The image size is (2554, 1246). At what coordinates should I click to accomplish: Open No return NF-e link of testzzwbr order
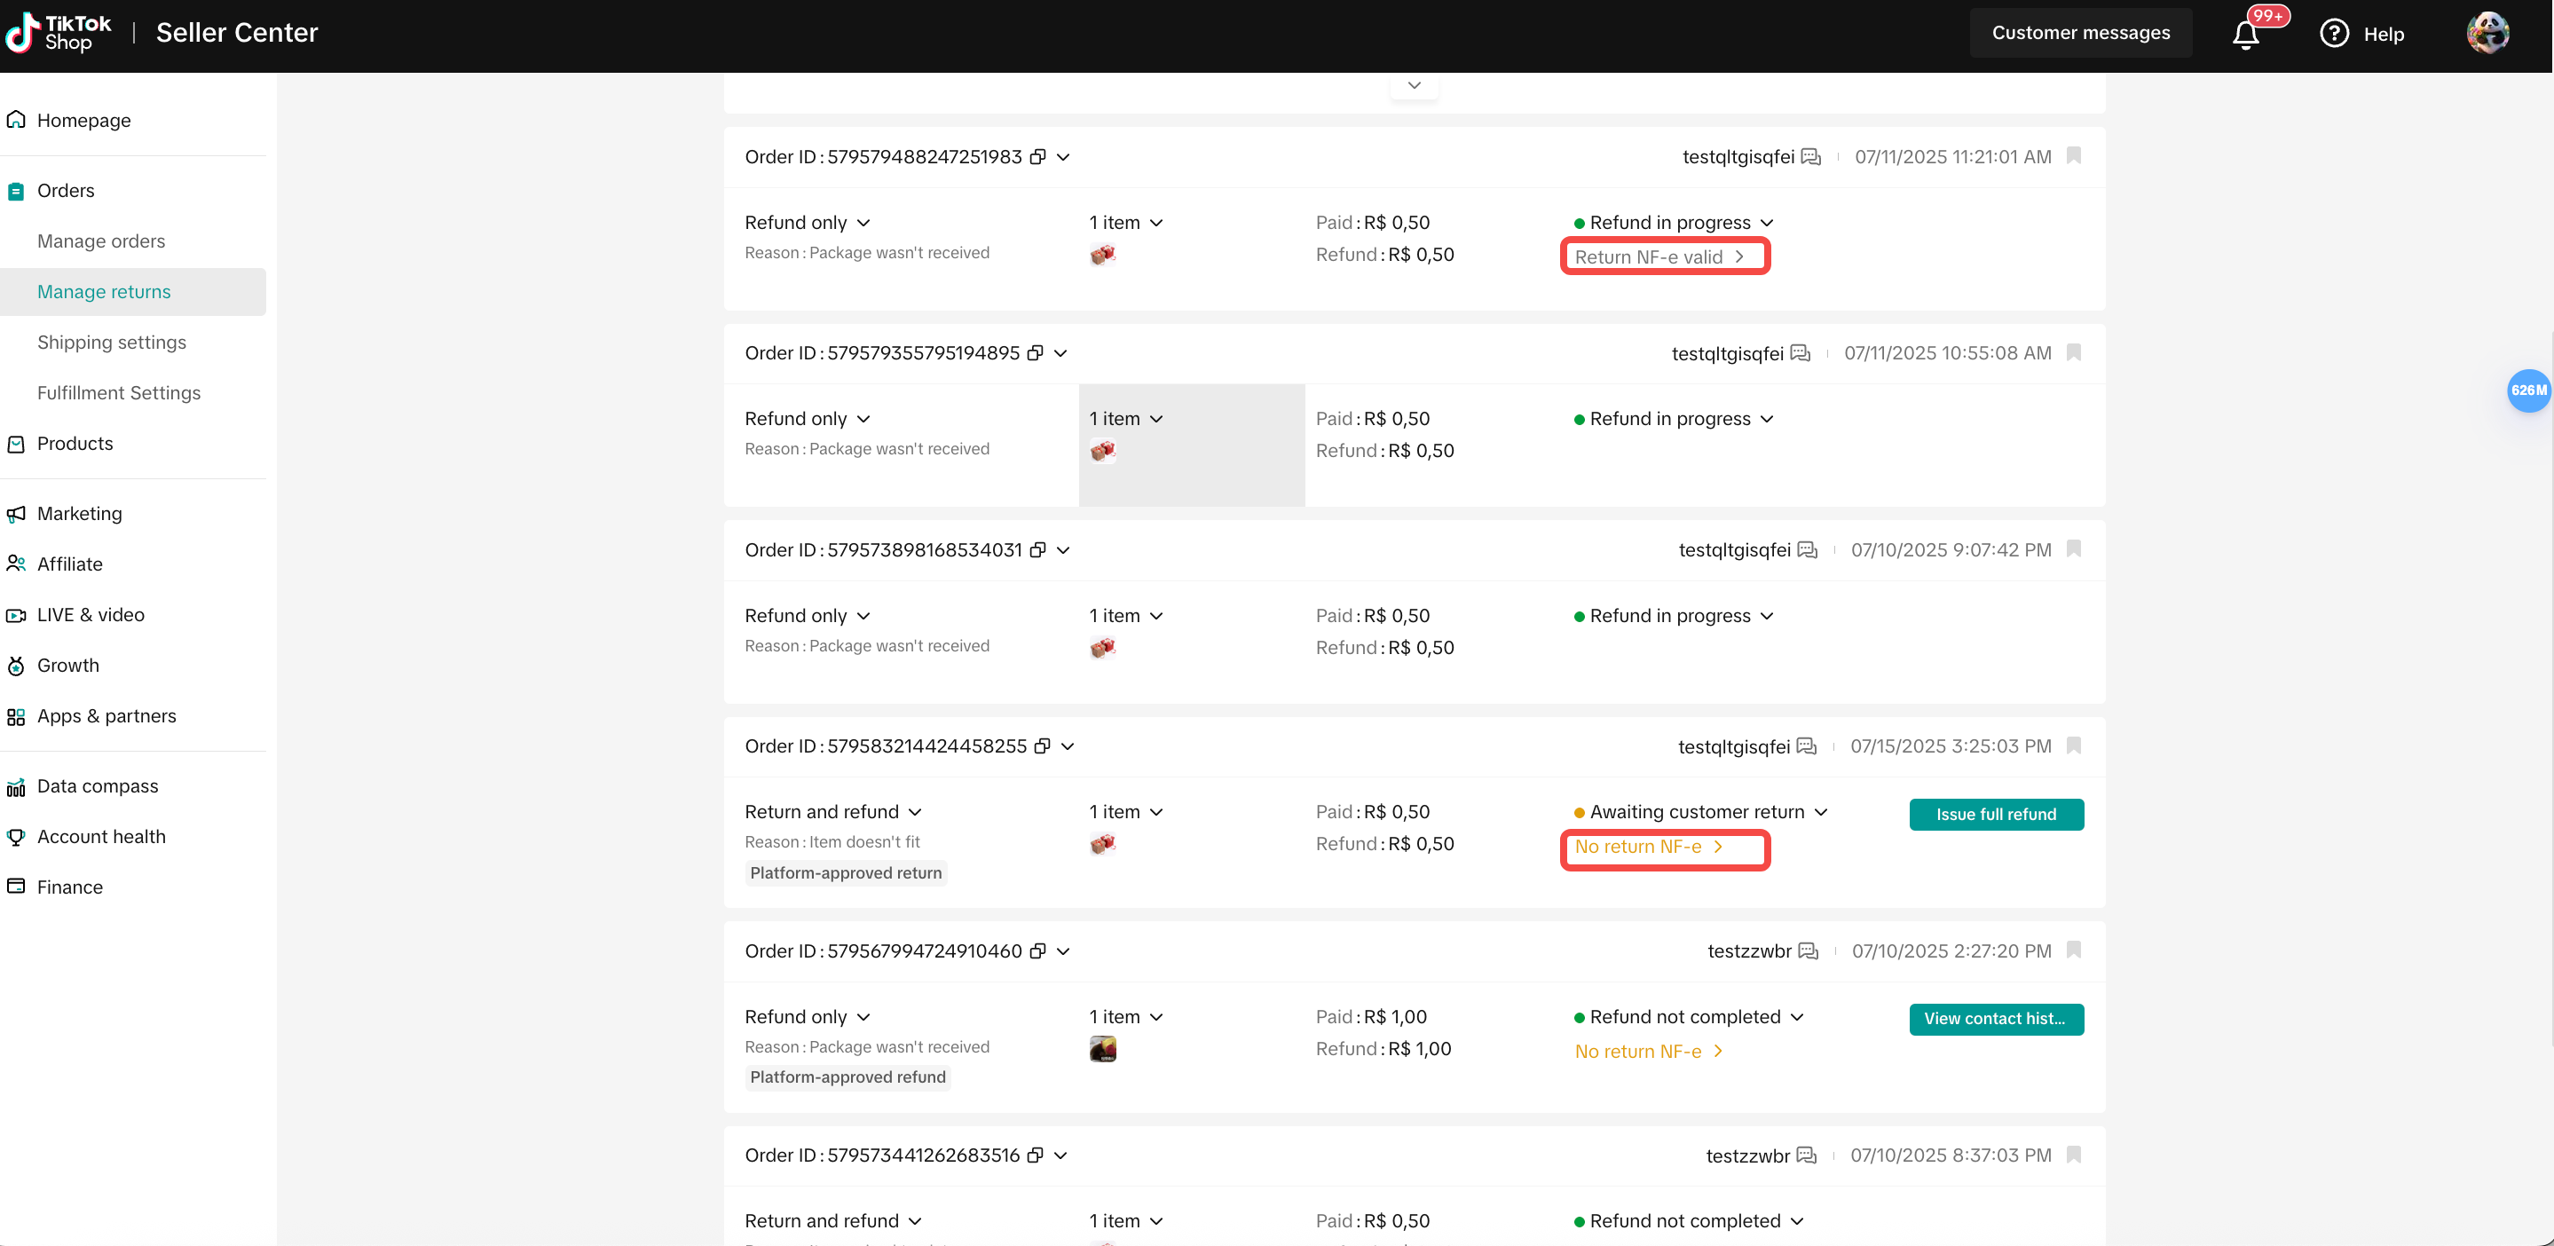coord(1649,1052)
